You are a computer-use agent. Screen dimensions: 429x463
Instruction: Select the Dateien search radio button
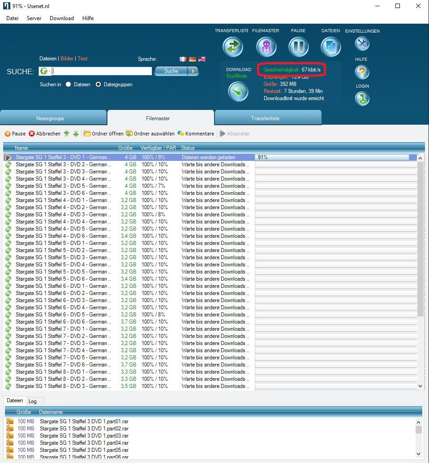click(69, 84)
